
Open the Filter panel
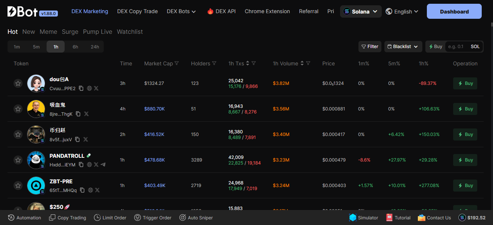(369, 46)
